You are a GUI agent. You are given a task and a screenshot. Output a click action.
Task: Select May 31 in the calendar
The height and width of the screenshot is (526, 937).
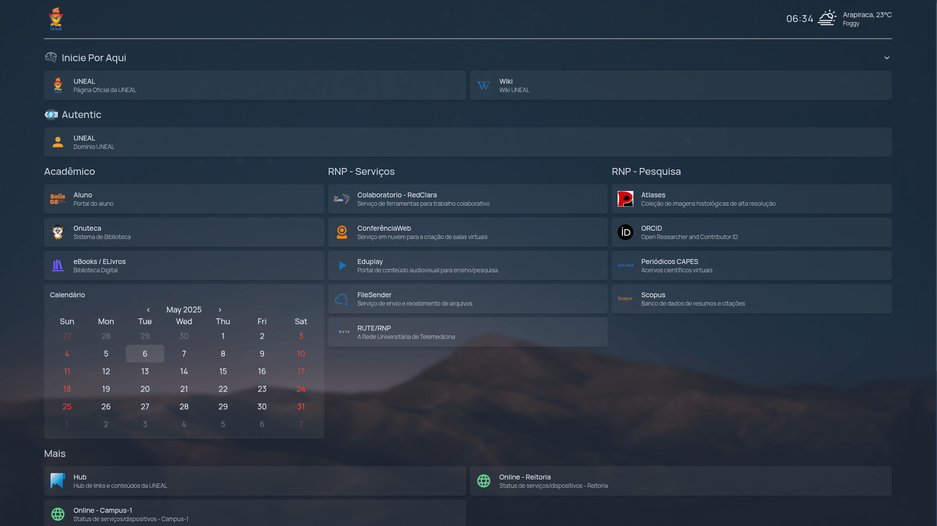[x=301, y=406]
